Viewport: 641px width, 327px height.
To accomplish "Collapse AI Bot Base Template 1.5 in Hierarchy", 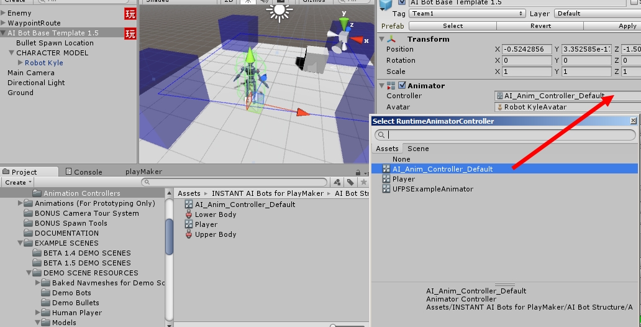I will 3,33.
